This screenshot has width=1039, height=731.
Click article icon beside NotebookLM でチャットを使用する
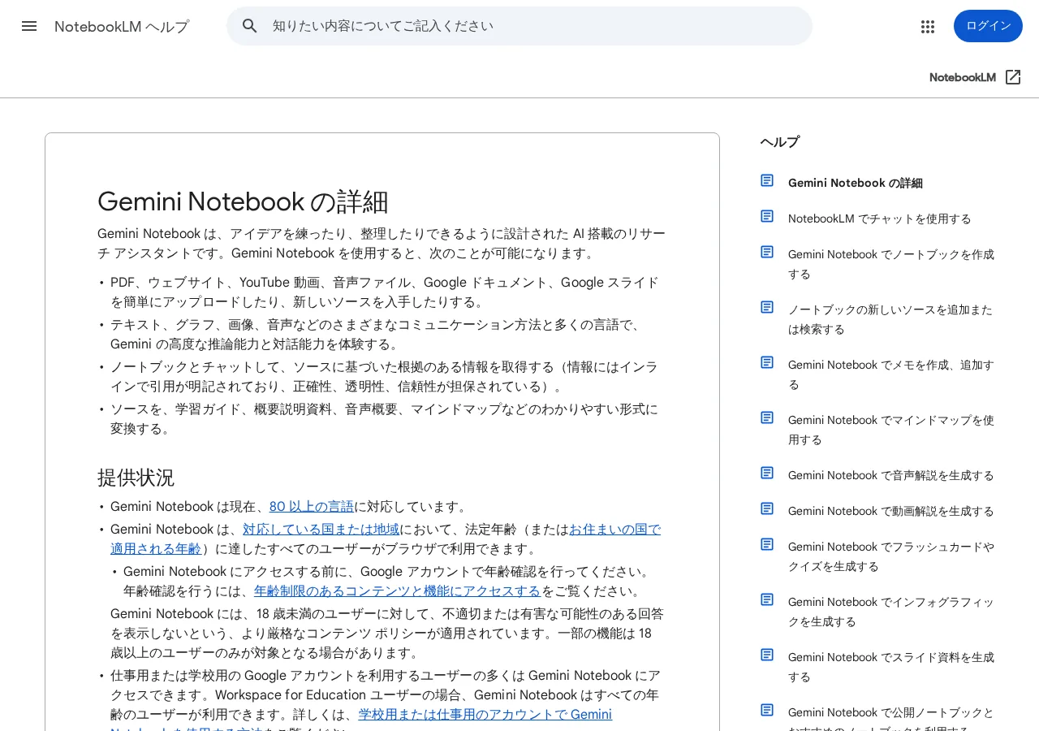click(x=767, y=216)
